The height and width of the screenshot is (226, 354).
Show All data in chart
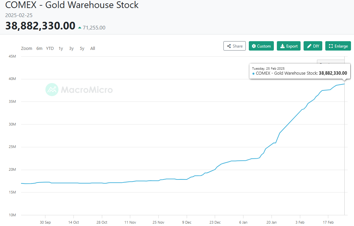click(x=93, y=49)
